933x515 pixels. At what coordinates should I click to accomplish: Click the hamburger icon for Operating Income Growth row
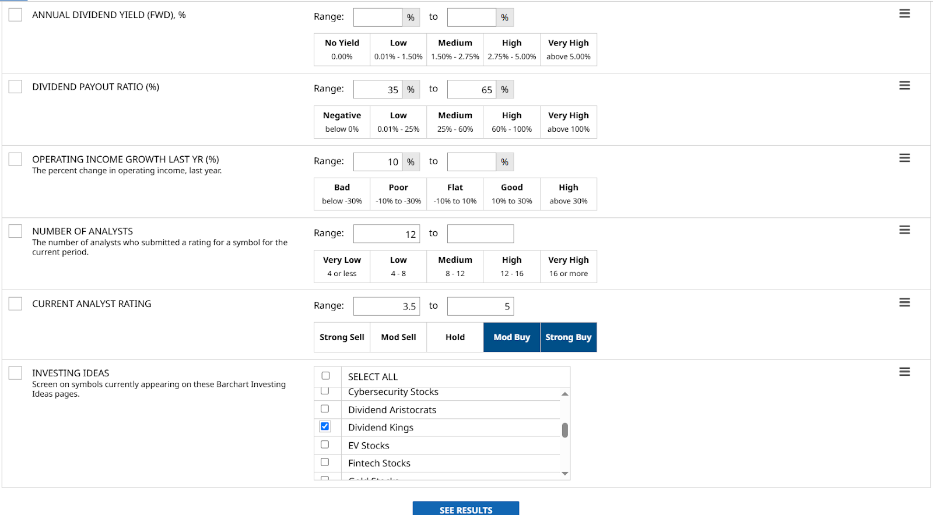point(904,158)
